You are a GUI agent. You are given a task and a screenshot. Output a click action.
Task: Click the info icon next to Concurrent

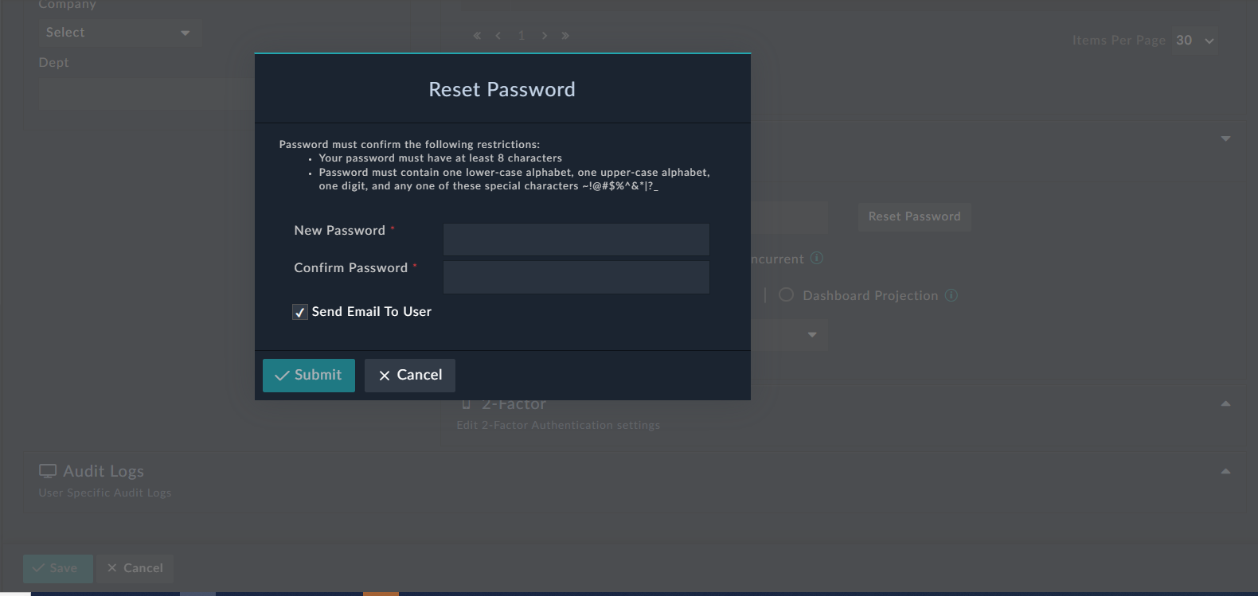[816, 259]
